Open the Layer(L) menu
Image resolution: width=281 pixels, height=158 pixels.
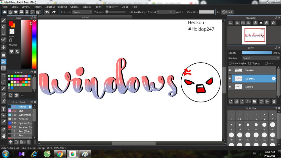[x=26, y=7]
